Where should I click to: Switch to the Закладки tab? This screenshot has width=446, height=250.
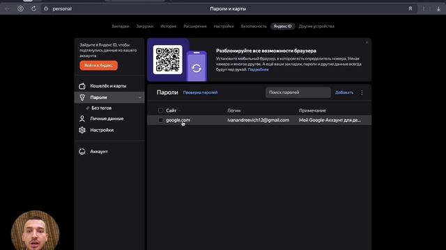[x=120, y=26]
